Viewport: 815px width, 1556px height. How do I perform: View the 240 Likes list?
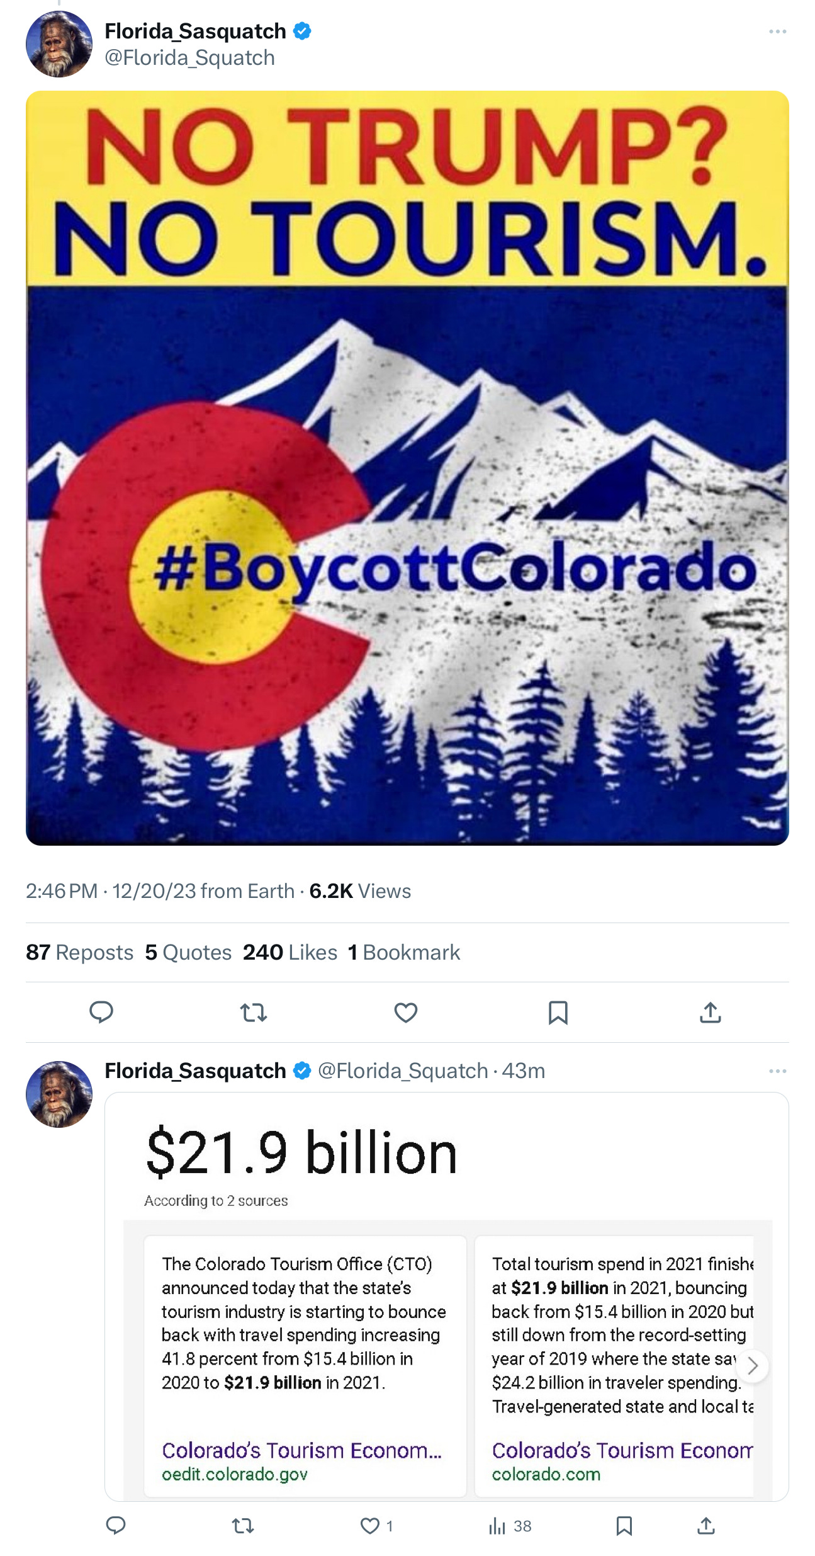(290, 952)
